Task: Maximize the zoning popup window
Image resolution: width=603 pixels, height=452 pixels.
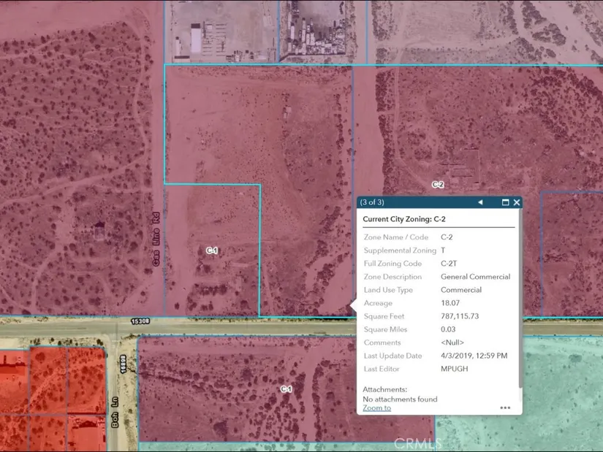Action: coord(505,202)
